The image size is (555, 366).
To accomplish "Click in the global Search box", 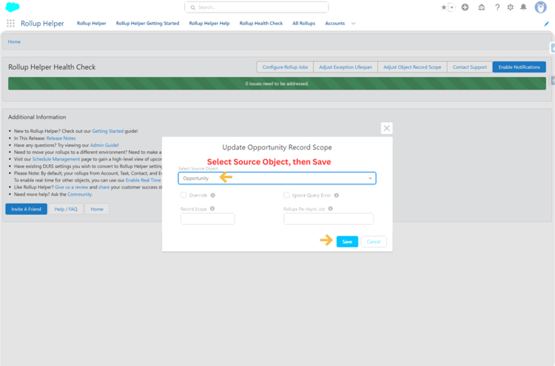I will pos(257,7).
